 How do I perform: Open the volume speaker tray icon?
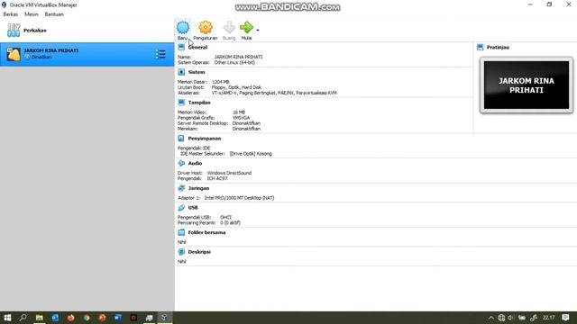[x=511, y=318]
